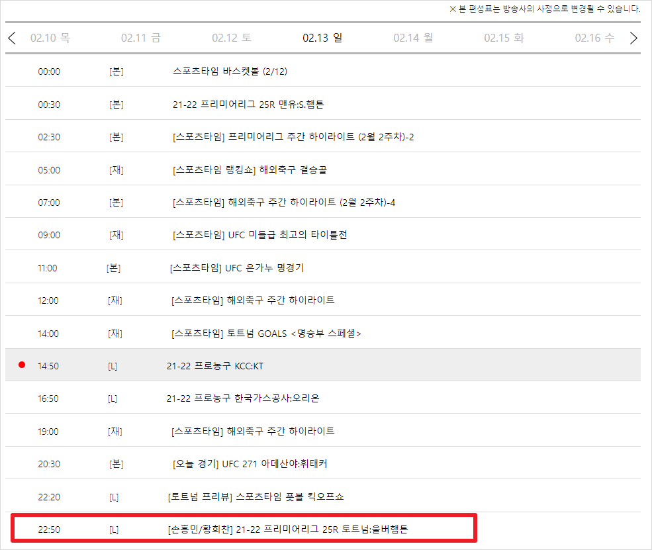Viewport: 652px width, 550px height.
Task: Click program 스포츠타임 바스켓볼 (2/12)
Action: [x=230, y=71]
